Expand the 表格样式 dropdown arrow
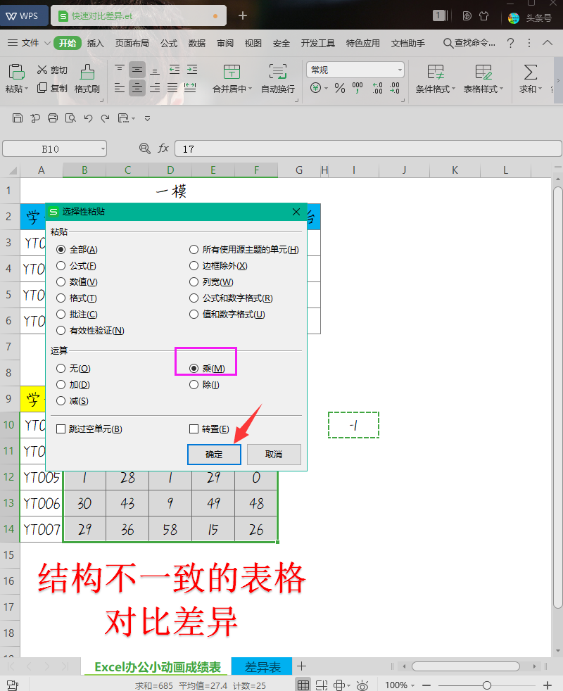The image size is (563, 691). pyautogui.click(x=501, y=89)
